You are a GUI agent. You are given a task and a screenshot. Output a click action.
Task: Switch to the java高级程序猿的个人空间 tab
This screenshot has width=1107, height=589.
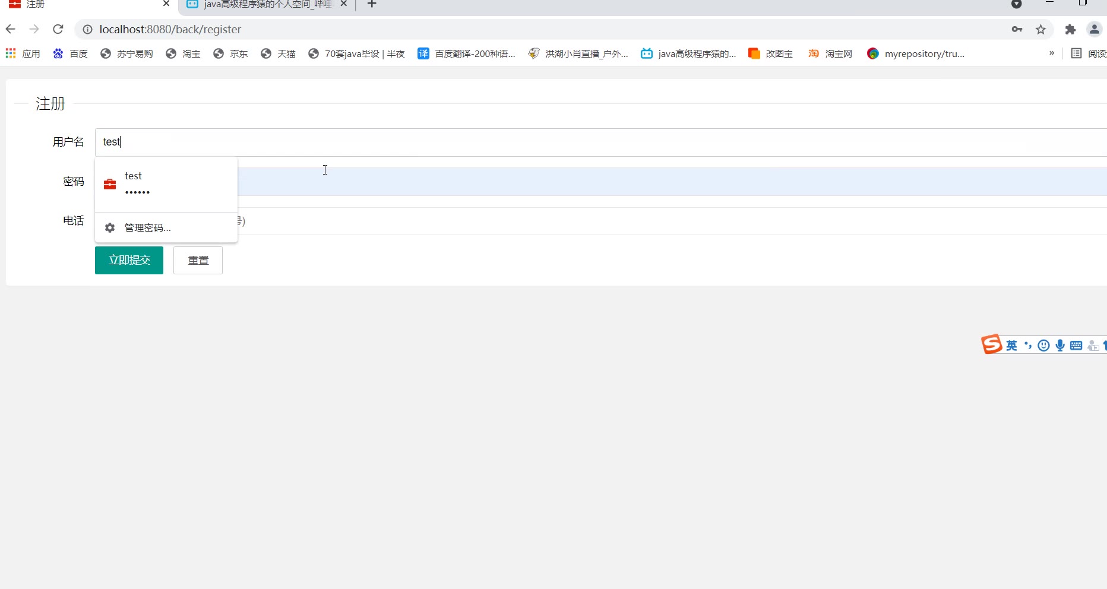pyautogui.click(x=265, y=4)
